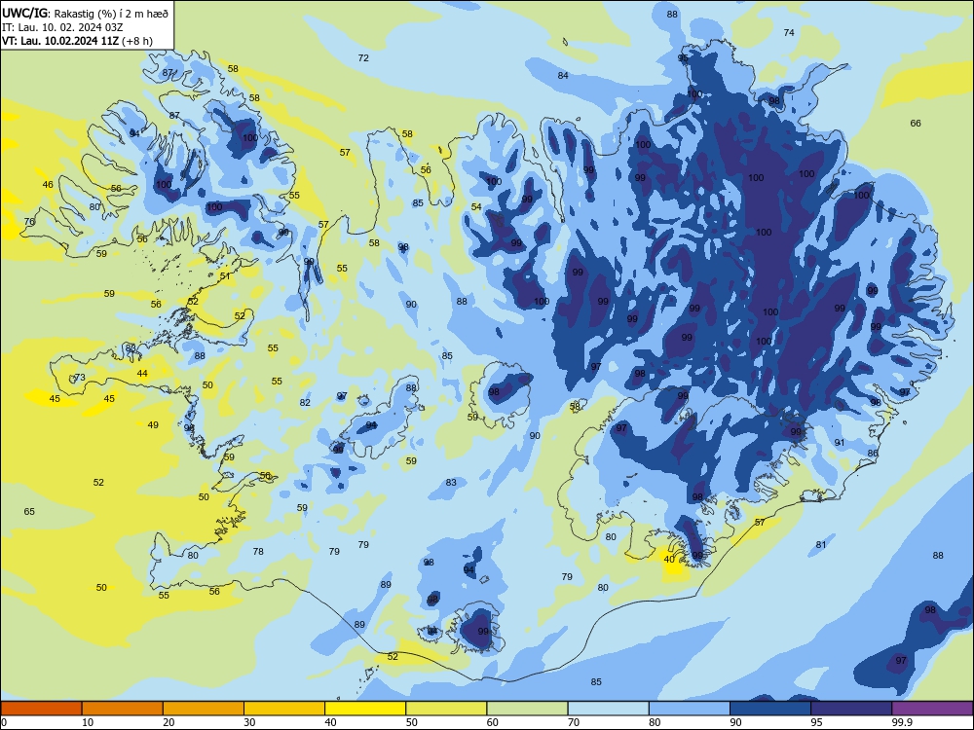974x730 pixels.
Task: Click the humidity value '81' on the map
Action: click(821, 544)
